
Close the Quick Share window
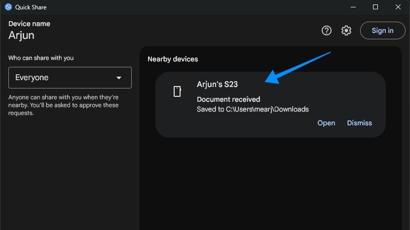tap(398, 7)
